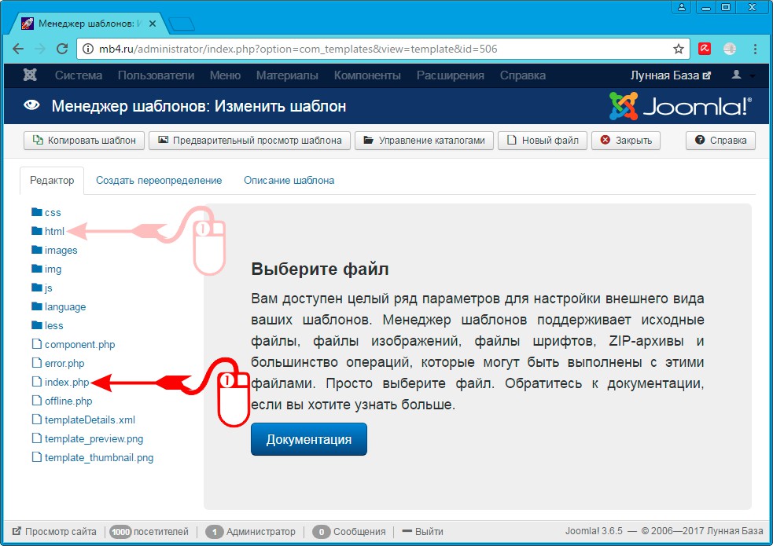Open the Система menu
773x546 pixels.
pyautogui.click(x=79, y=75)
